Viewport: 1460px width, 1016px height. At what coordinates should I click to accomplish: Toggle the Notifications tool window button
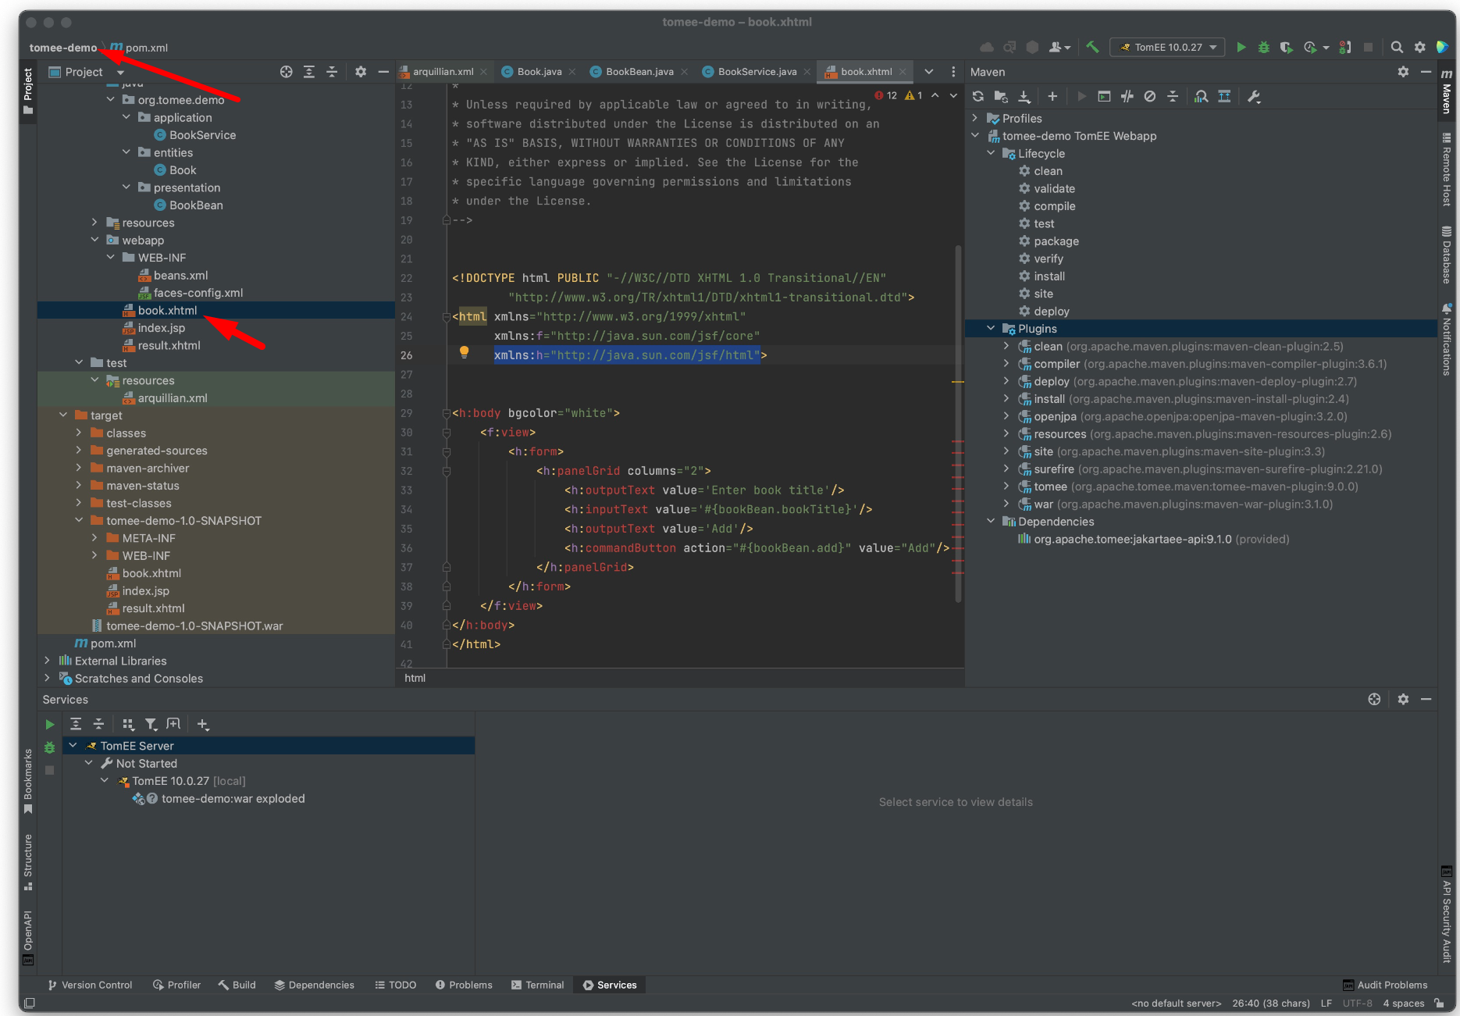pos(1447,340)
